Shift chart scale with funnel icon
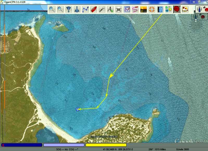Image resolution: width=208 pixels, height=151 pixels. point(69,10)
